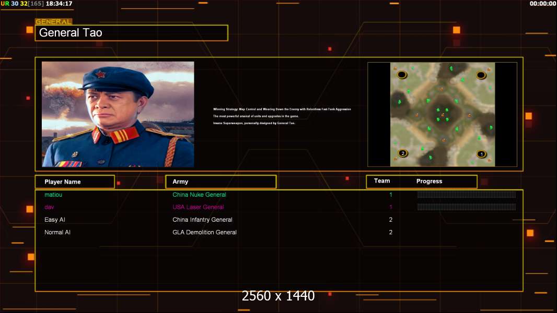Click the battlefield minimap preview

pyautogui.click(x=442, y=114)
